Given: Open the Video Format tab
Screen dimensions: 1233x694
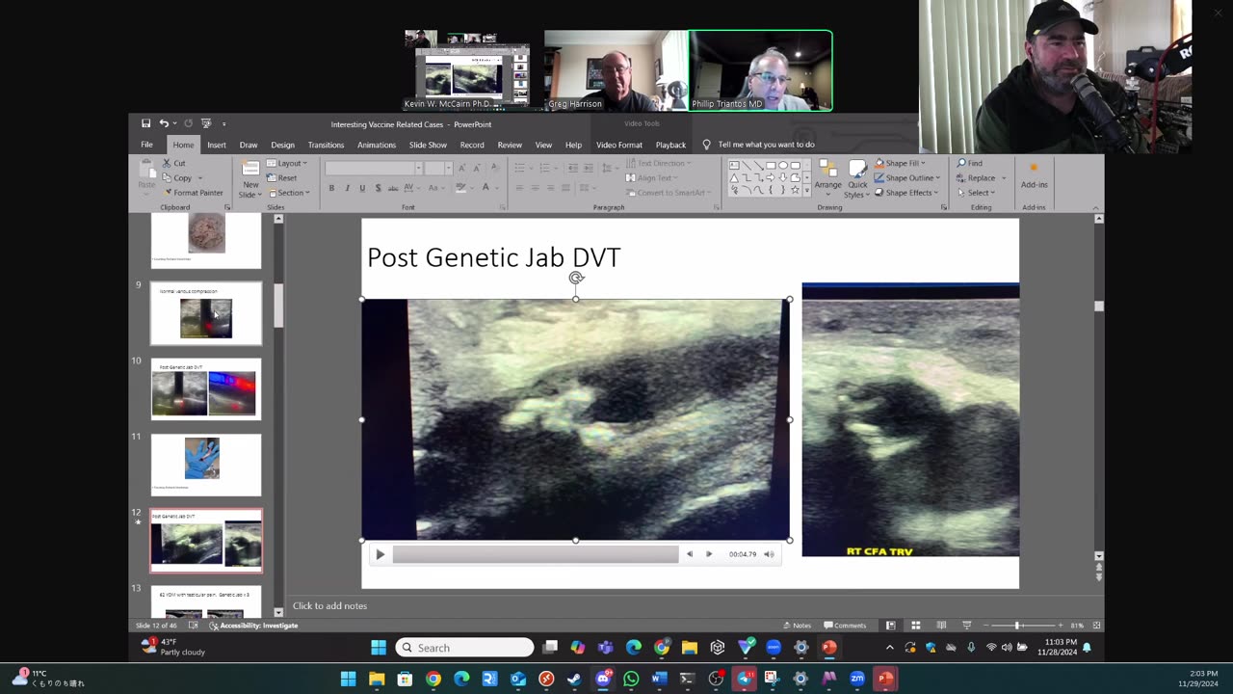Looking at the screenshot, I should pyautogui.click(x=619, y=145).
